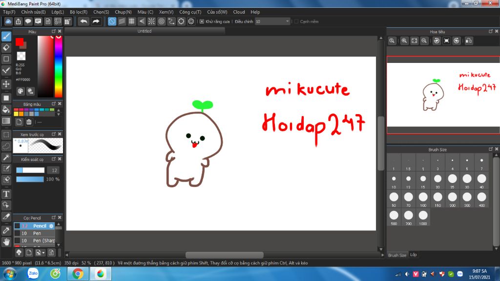Enable the parallel lines snap guide
This screenshot has height=281, width=500.
(x=122, y=21)
